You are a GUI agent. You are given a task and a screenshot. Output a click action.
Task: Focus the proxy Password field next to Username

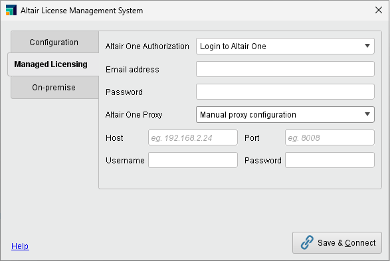click(330, 160)
